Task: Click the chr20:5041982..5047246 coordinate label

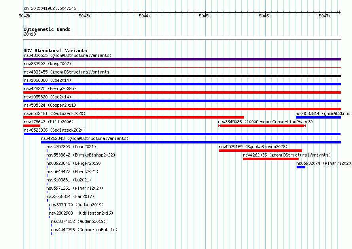Action: [50, 8]
